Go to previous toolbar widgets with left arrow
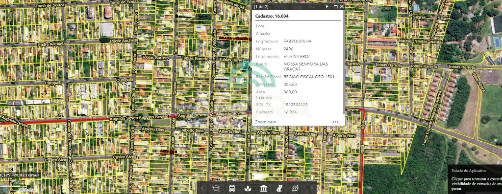502x194 pixels. click(201, 188)
